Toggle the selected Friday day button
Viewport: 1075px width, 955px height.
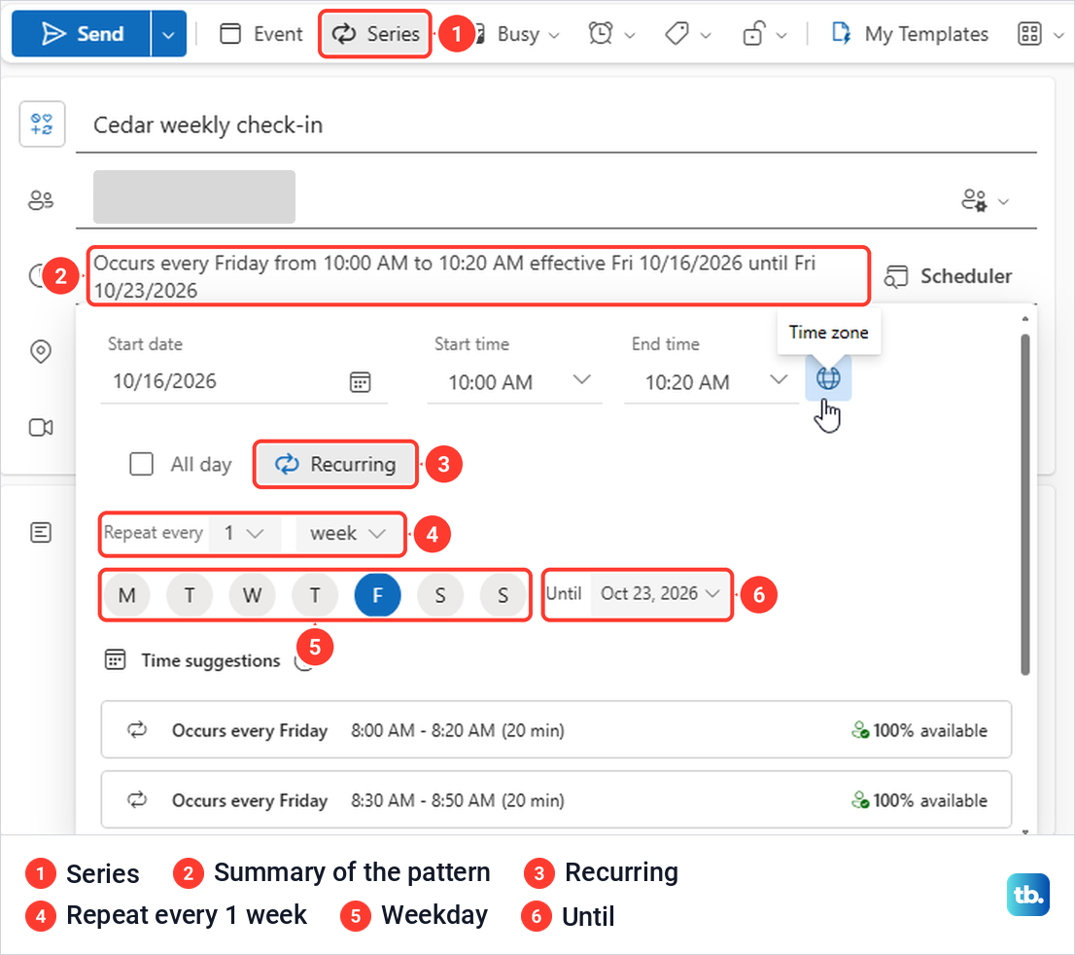(x=378, y=595)
